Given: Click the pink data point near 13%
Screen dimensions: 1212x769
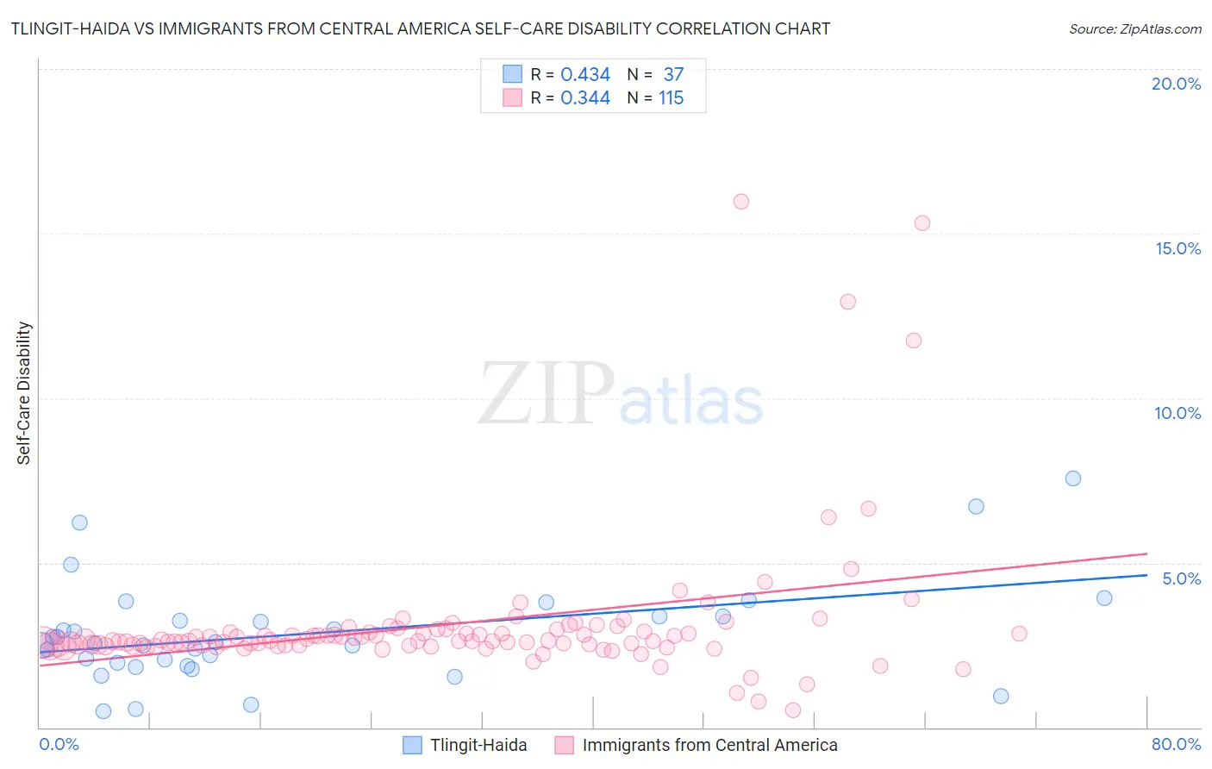Looking at the screenshot, I should coord(848,302).
